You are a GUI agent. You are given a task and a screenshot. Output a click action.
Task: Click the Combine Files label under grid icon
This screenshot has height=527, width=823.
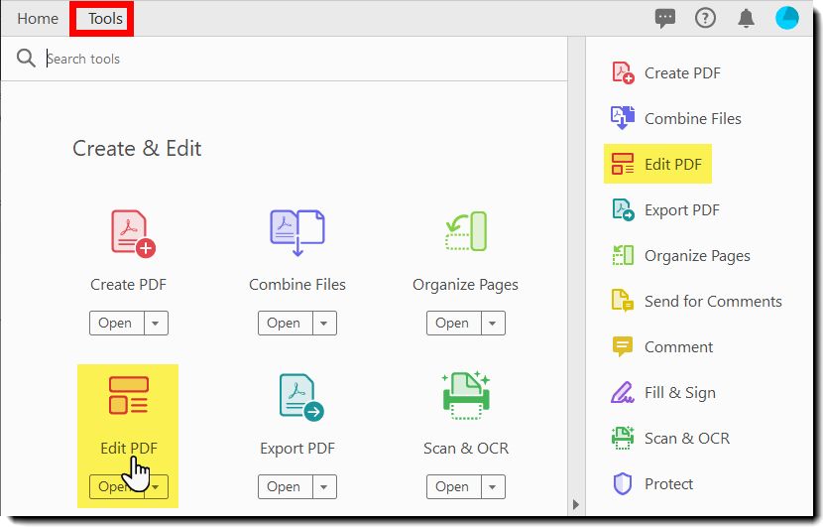tap(297, 284)
